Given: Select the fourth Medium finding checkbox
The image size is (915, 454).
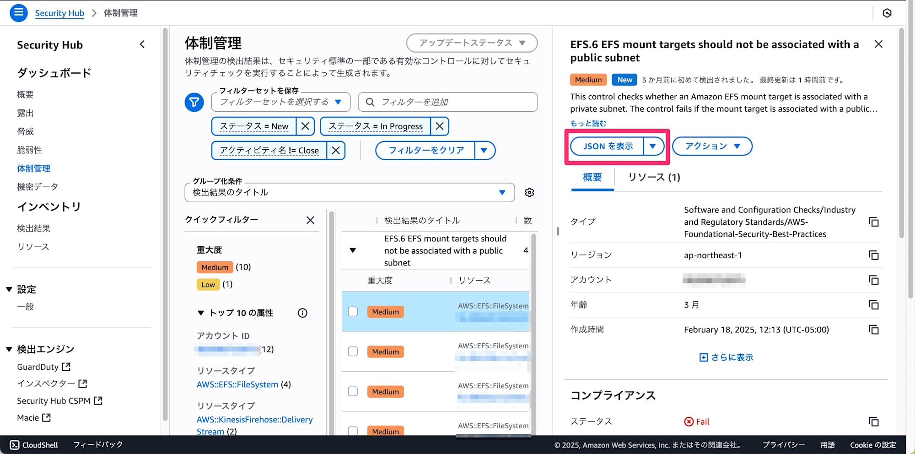Looking at the screenshot, I should (x=353, y=431).
